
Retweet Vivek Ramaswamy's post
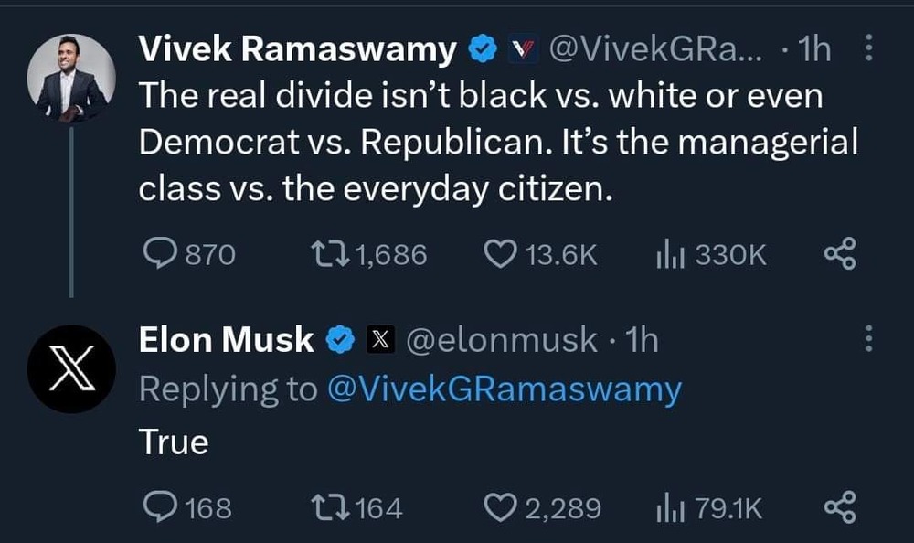point(327,254)
